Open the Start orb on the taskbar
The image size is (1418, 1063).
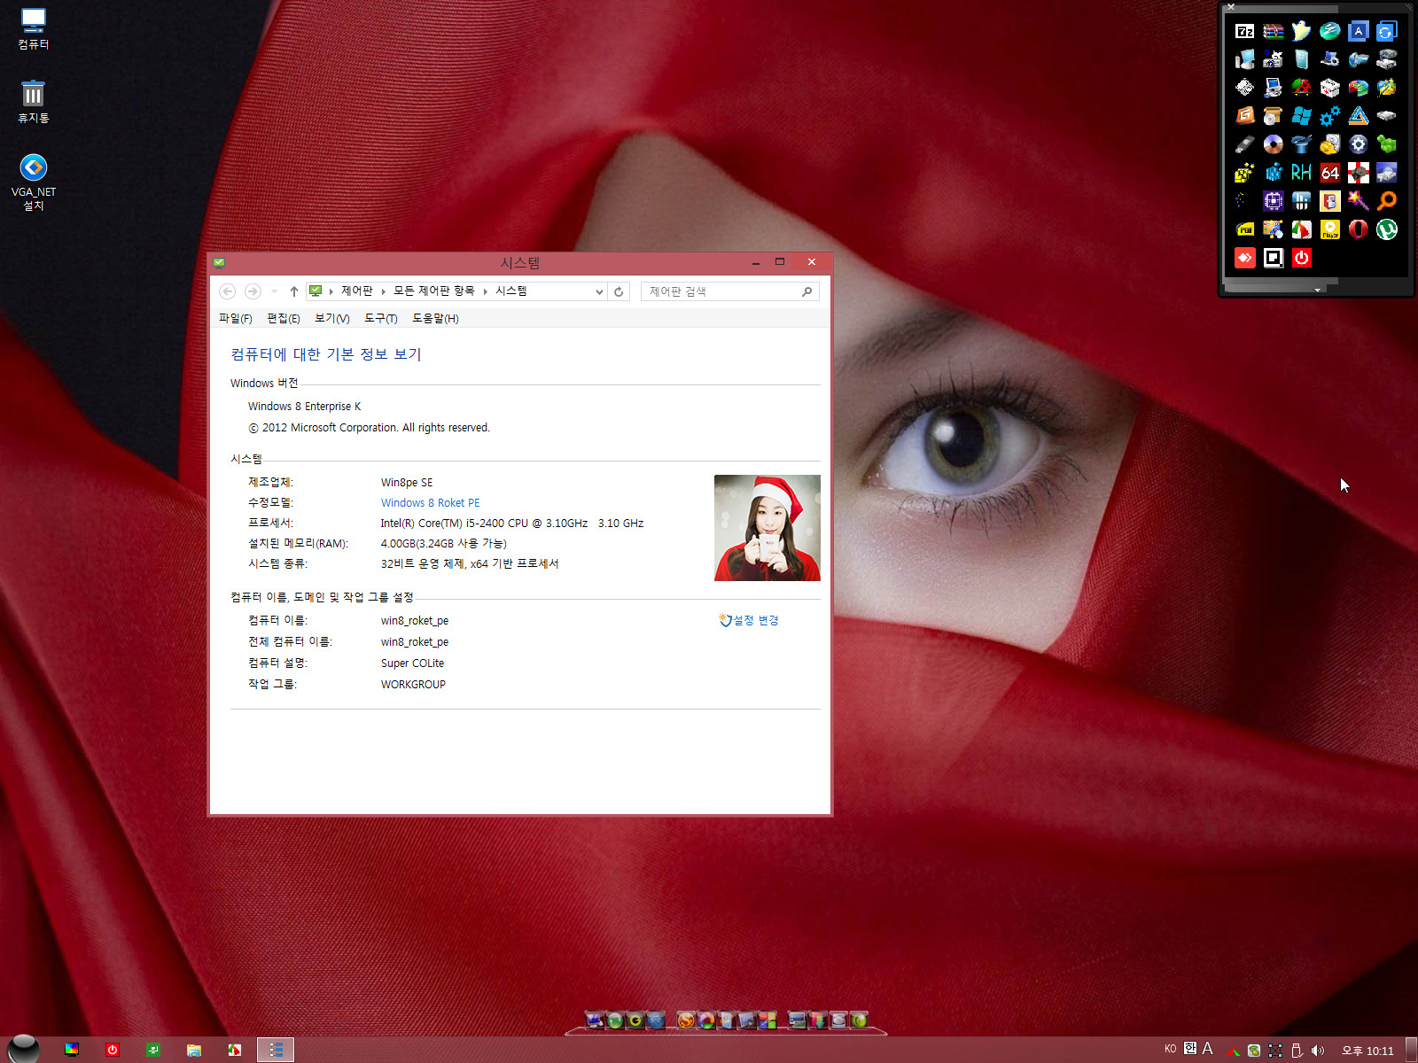24,1049
